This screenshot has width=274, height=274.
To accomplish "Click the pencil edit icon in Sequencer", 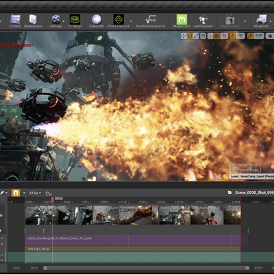I will 2,193.
